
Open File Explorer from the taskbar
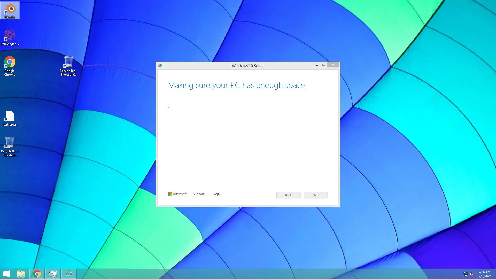click(x=21, y=274)
